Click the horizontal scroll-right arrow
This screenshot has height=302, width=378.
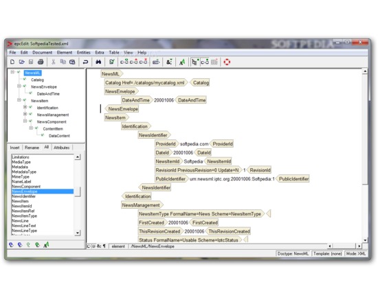click(359, 246)
